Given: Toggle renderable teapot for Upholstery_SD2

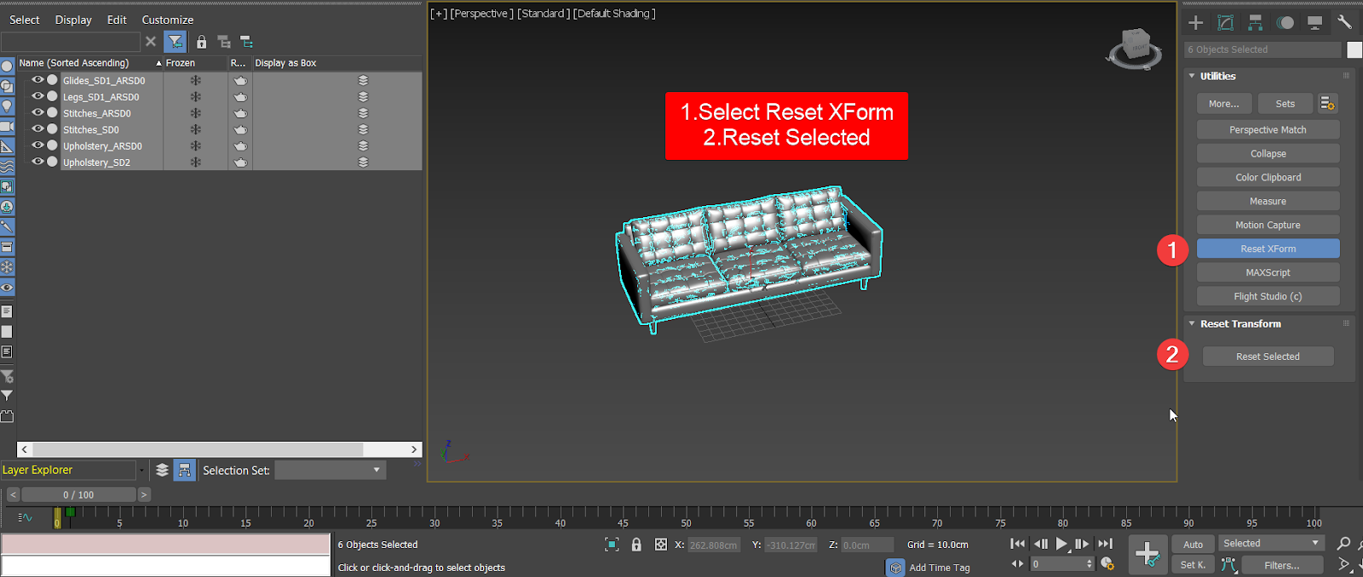Looking at the screenshot, I should click(x=240, y=163).
